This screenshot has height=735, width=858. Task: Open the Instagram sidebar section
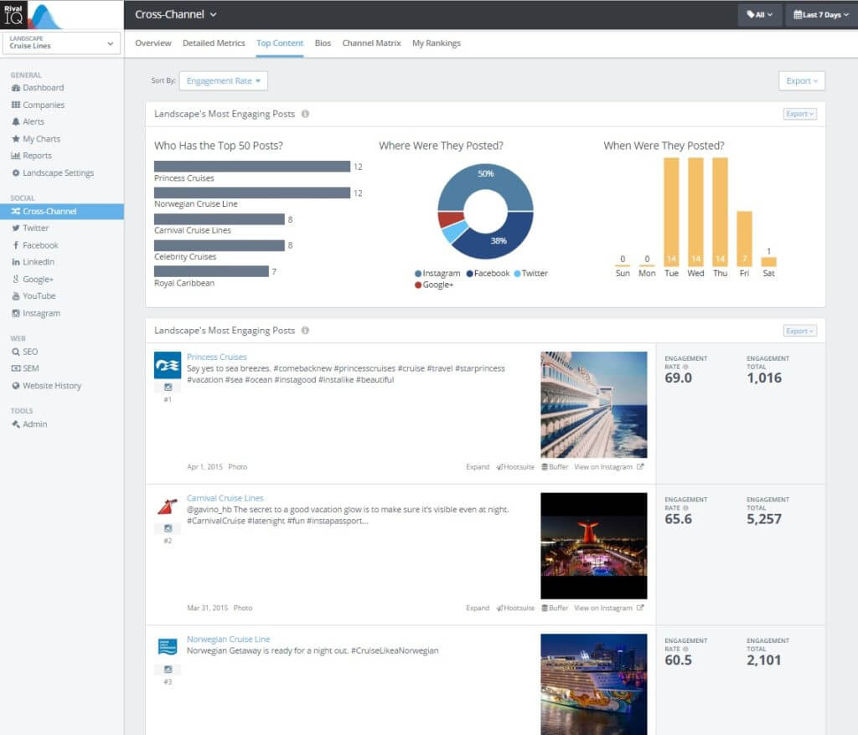35,313
